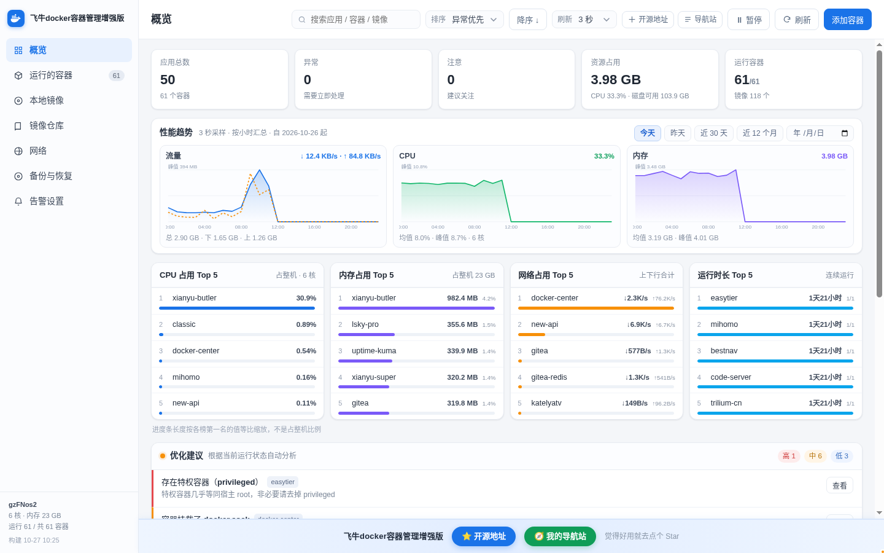Focus the 搜索应用 / 容器 / 镜像 search box
884x553 pixels.
(356, 20)
